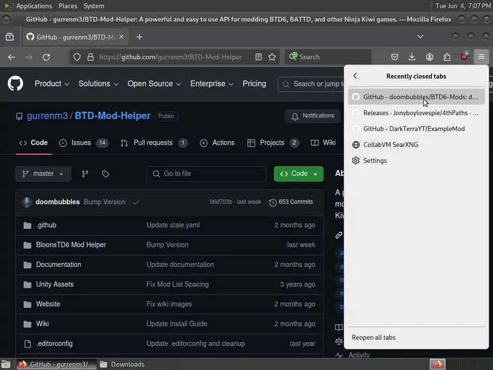The width and height of the screenshot is (493, 370).
Task: Open the .github folder
Action: click(x=46, y=225)
